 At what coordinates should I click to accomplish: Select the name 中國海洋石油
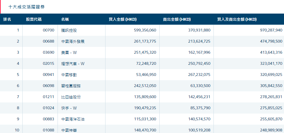73,119
